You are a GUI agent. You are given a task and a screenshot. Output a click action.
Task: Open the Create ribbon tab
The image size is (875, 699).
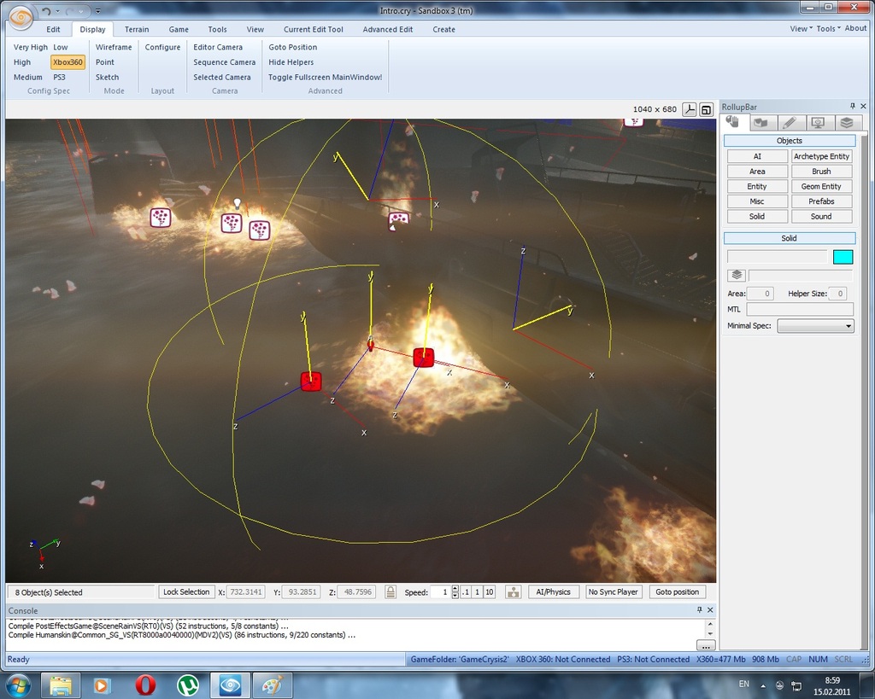tap(443, 30)
